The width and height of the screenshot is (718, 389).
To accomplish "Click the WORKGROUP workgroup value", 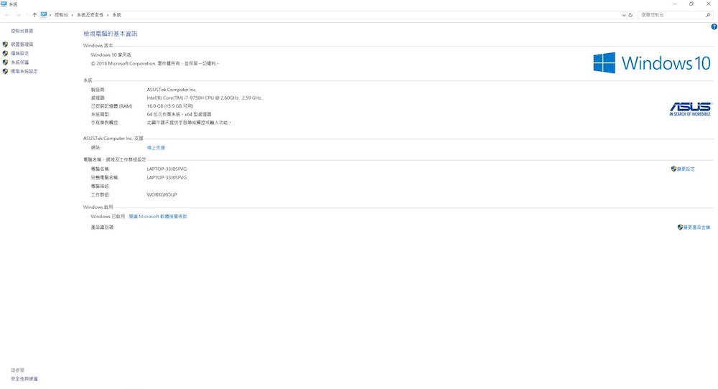I will click(x=162, y=195).
